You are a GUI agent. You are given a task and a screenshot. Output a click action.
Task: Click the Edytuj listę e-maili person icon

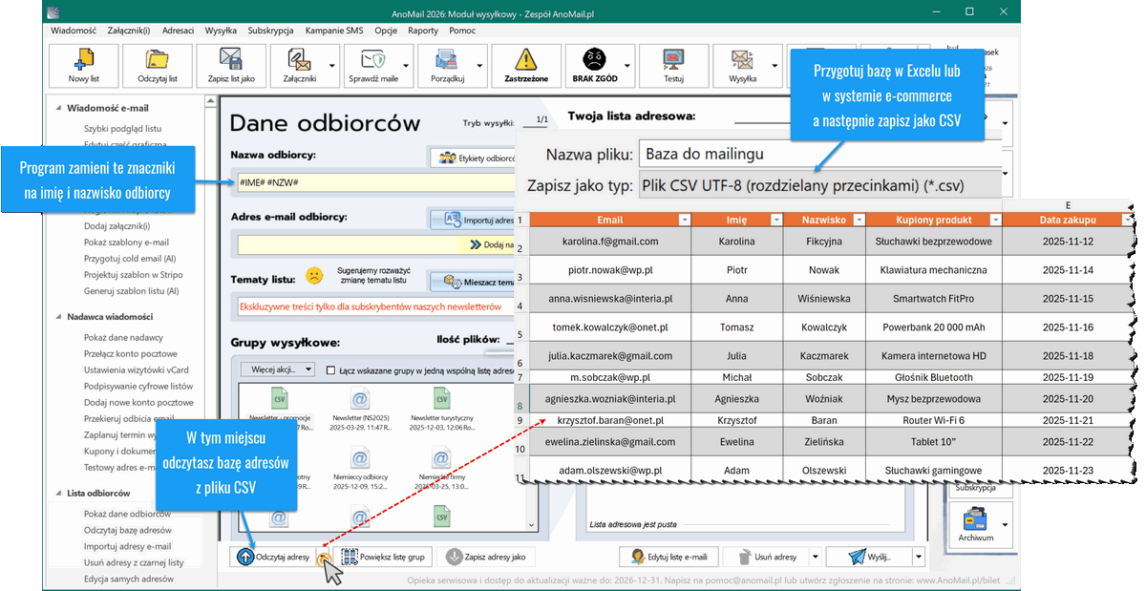click(636, 557)
